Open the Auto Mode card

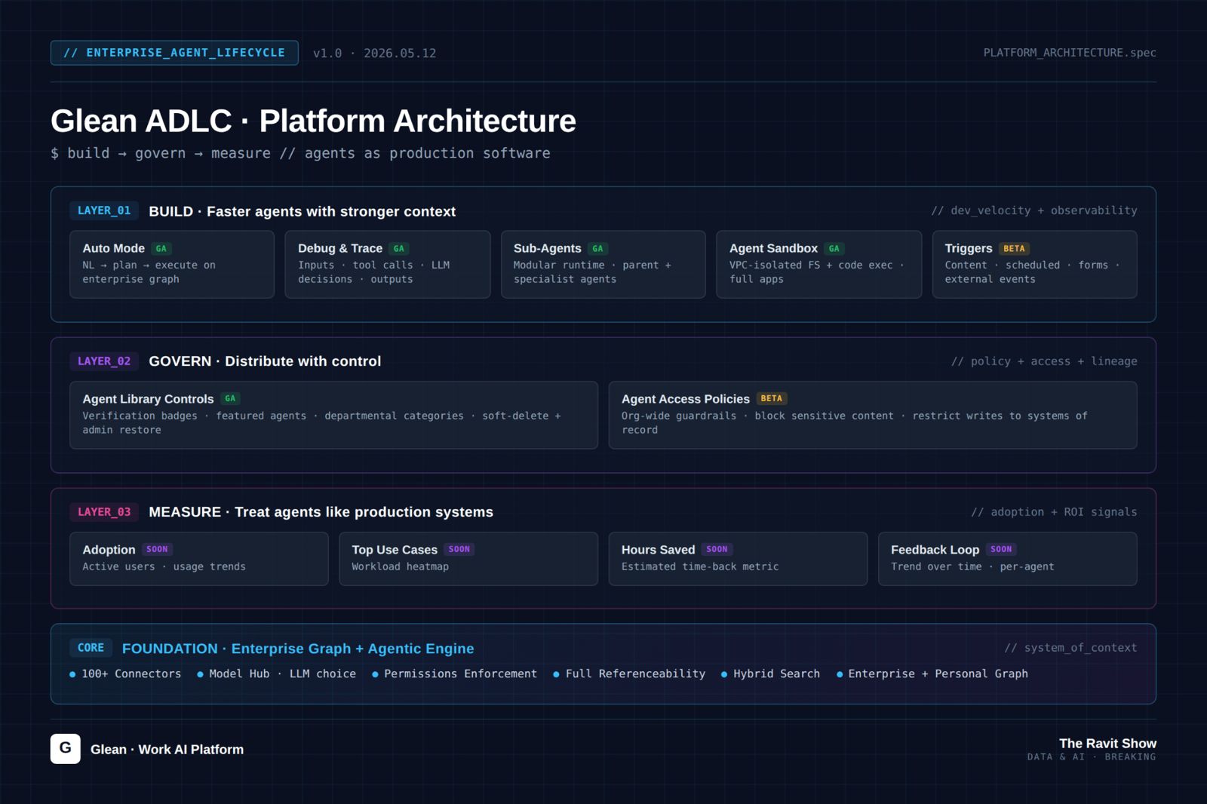(x=172, y=264)
